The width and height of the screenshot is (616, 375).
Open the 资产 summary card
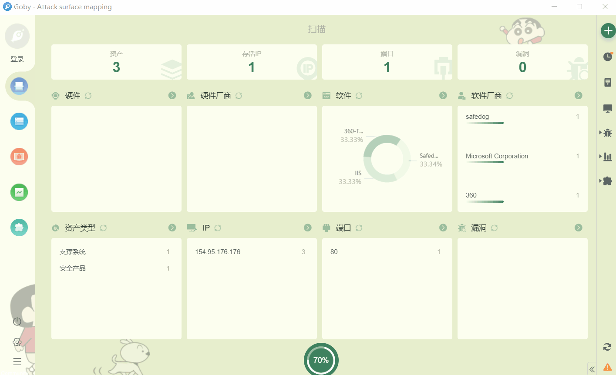(x=116, y=62)
